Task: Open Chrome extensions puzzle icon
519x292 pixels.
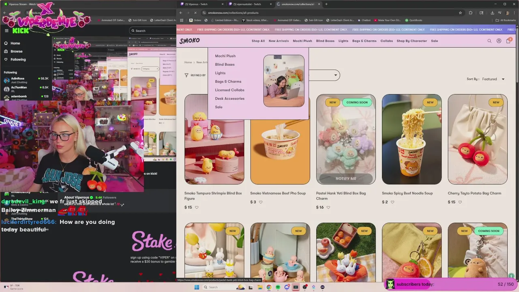Action: 471,13
